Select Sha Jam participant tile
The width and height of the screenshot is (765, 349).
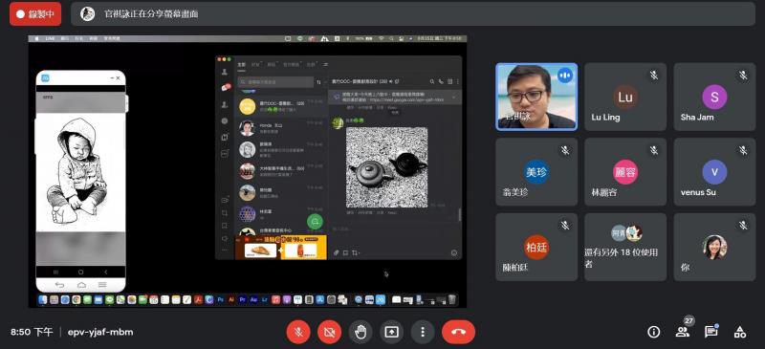[x=714, y=97]
